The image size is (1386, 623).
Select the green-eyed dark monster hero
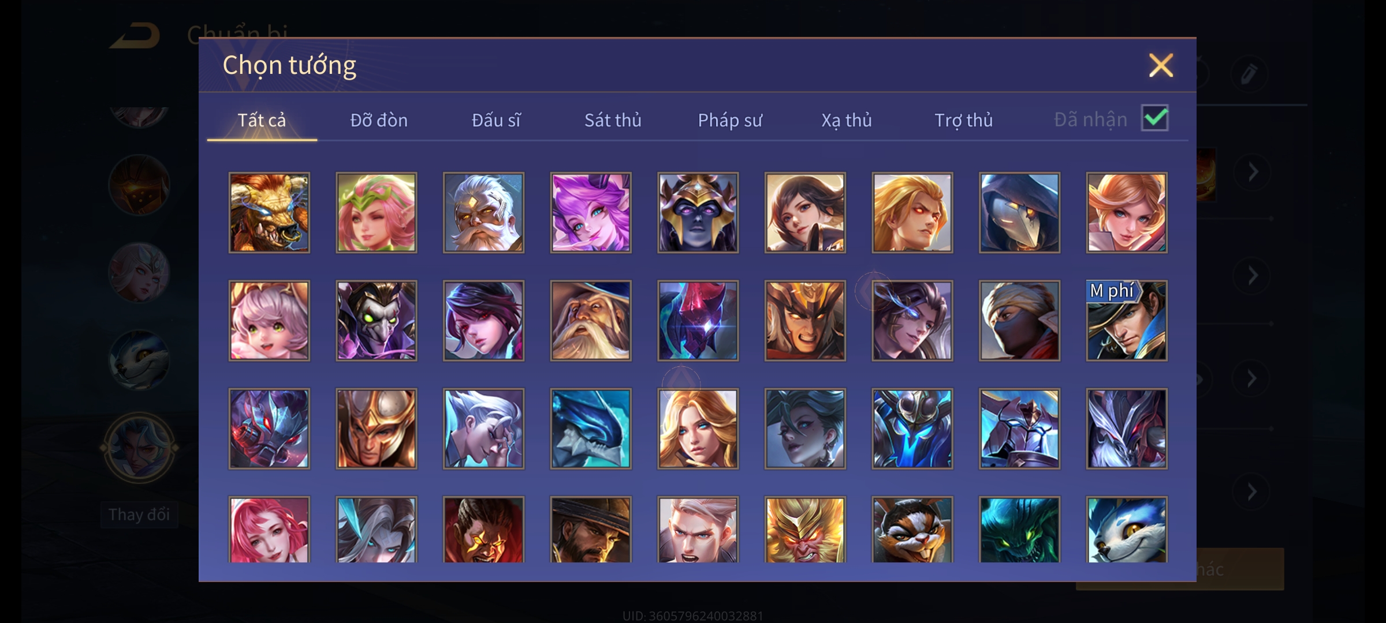pyautogui.click(x=1019, y=530)
